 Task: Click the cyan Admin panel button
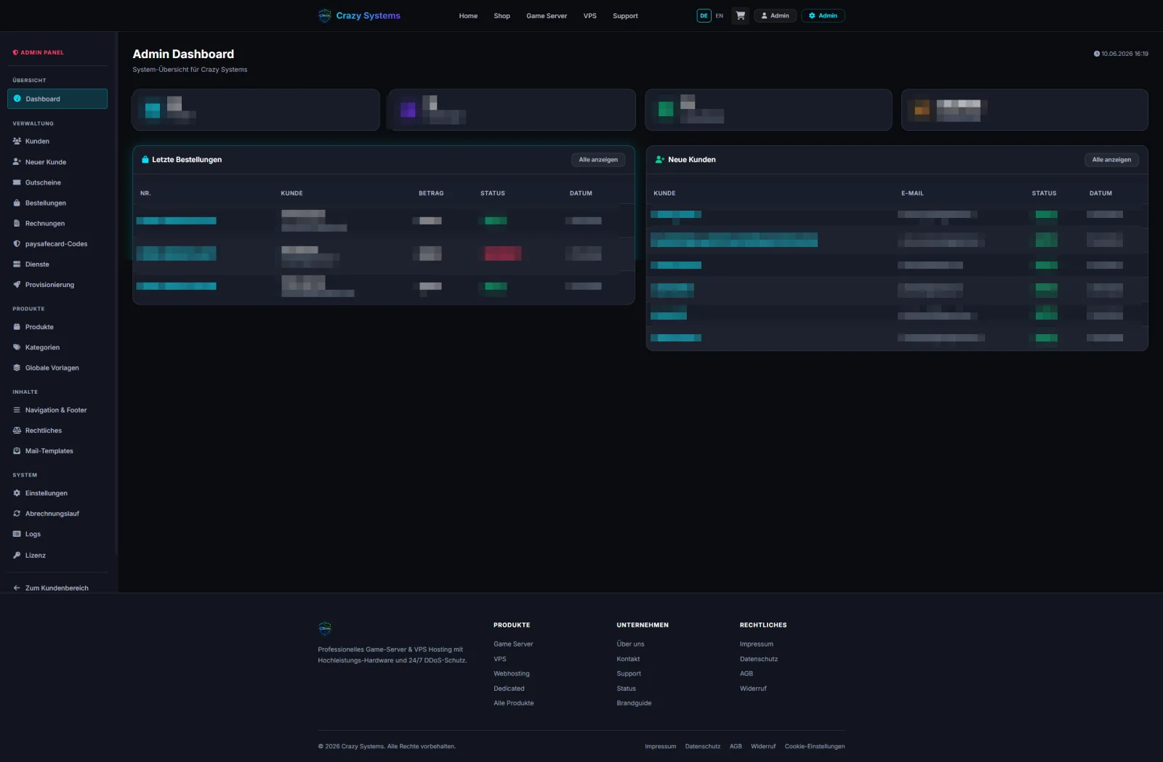(823, 15)
